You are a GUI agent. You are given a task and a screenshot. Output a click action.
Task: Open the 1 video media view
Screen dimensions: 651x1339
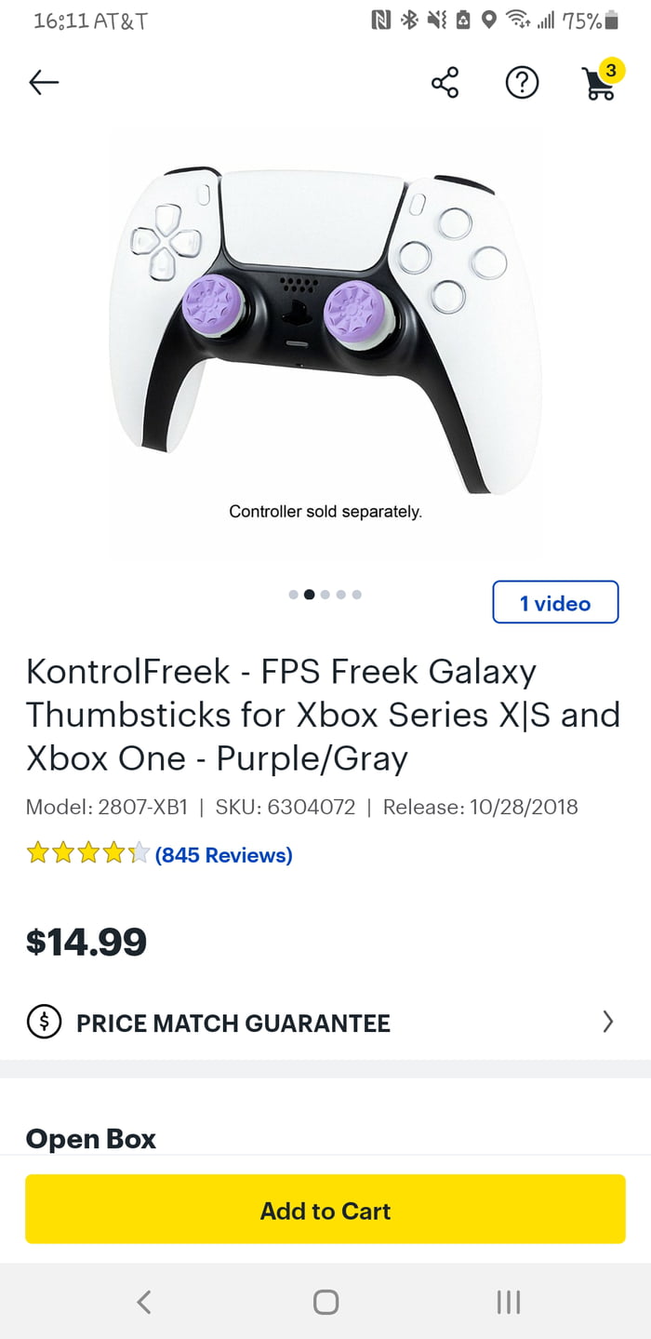555,602
